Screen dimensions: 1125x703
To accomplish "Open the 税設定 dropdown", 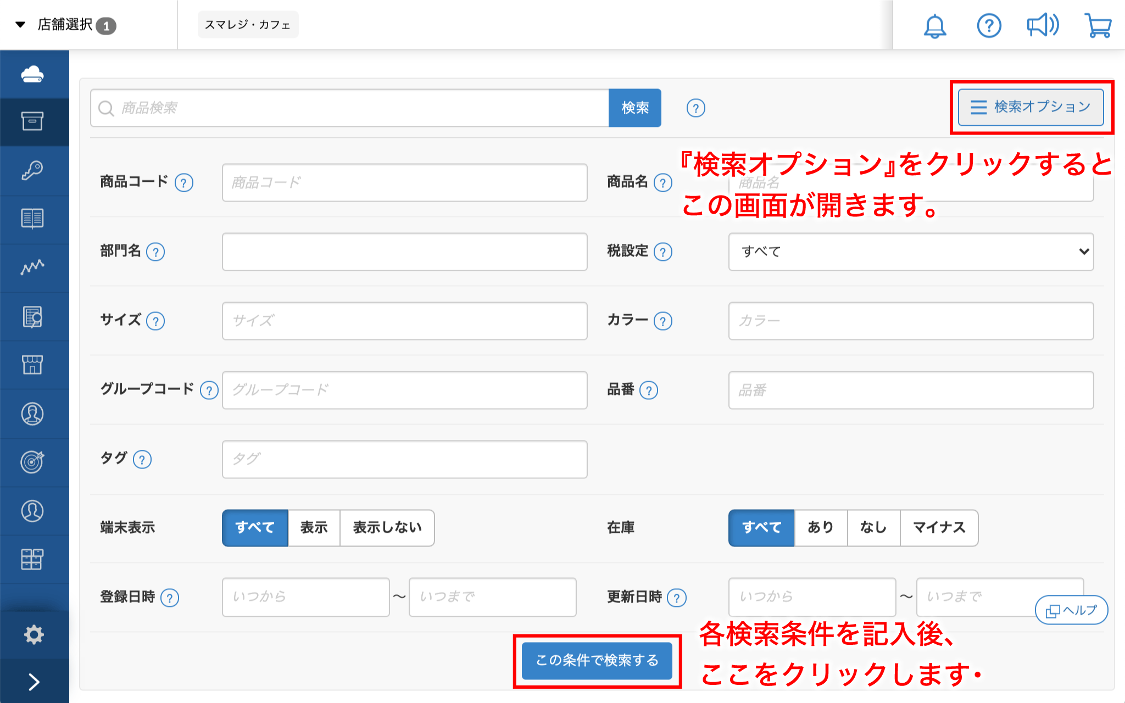I will click(910, 252).
